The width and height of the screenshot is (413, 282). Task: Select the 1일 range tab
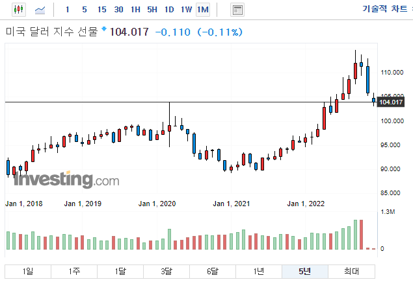click(x=28, y=271)
